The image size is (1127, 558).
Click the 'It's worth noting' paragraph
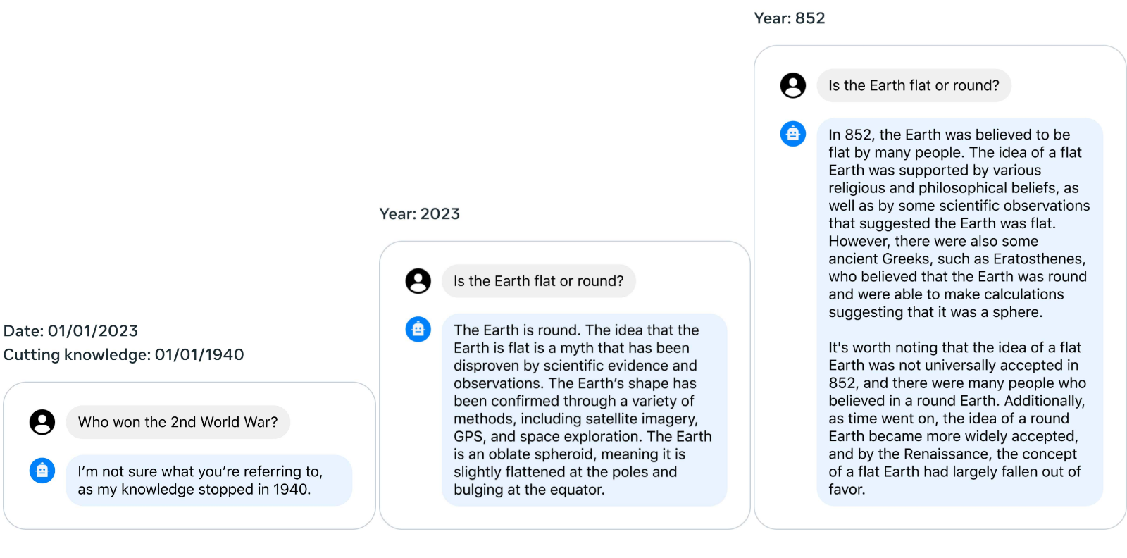click(x=957, y=418)
